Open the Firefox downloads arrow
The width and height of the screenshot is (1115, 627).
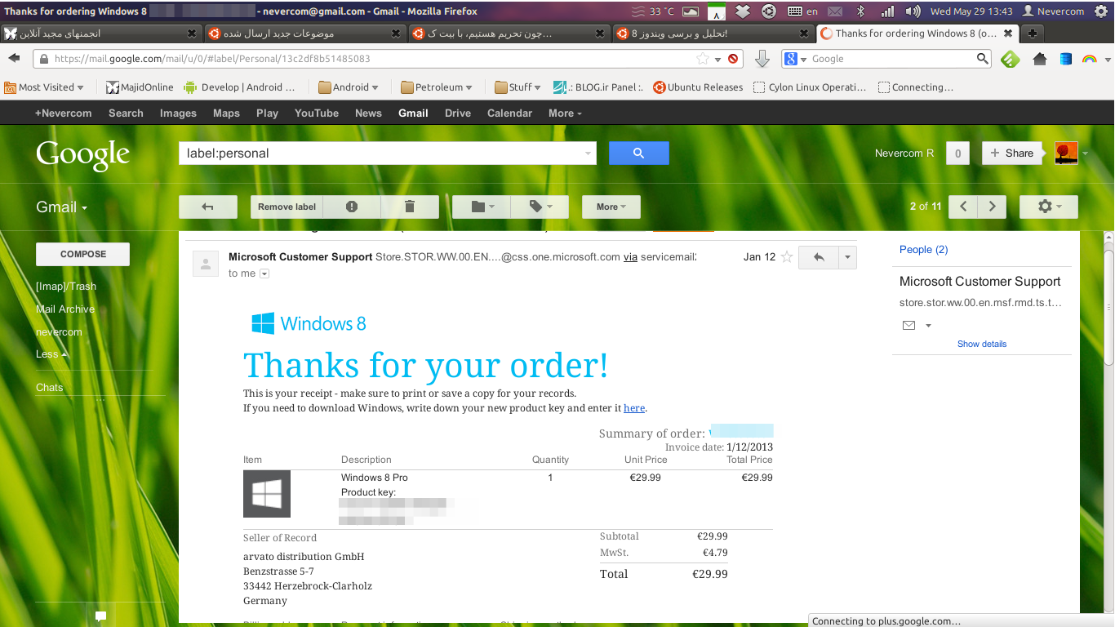click(762, 59)
